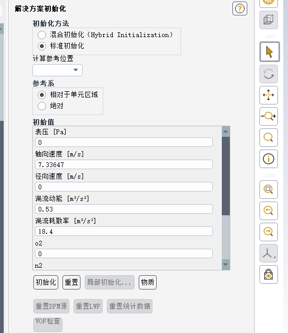
Task: Click the 初始化 button
Action: tap(46, 283)
